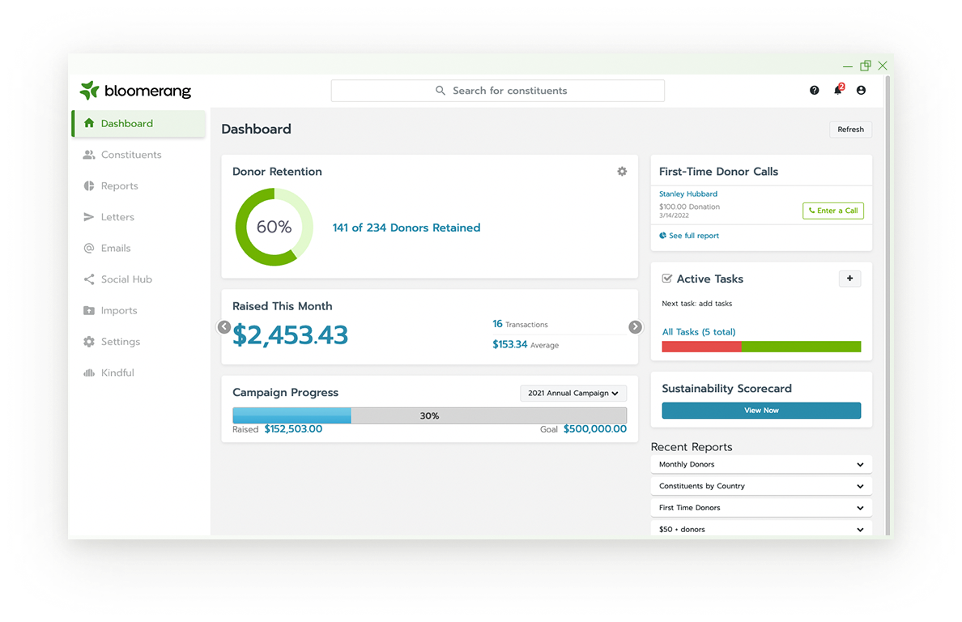Click the Imports folder icon

[x=89, y=310]
